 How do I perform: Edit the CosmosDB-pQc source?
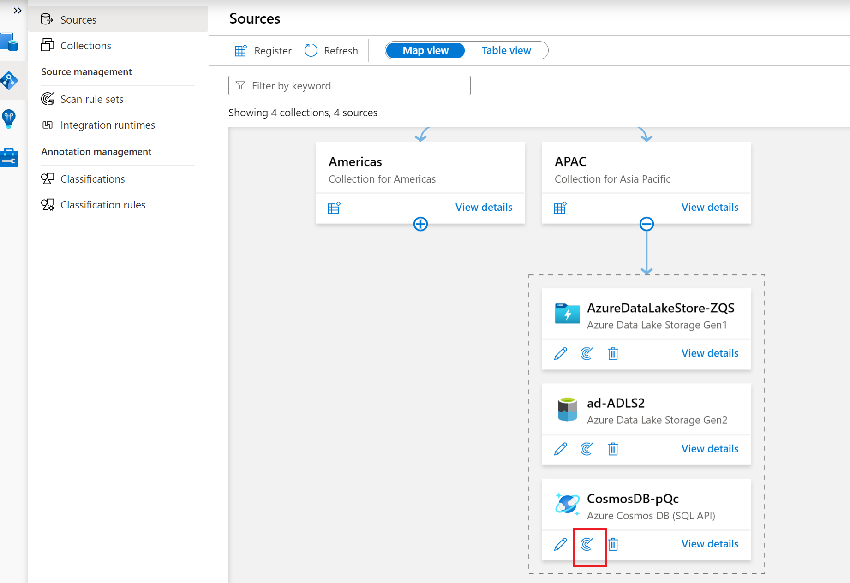pyautogui.click(x=561, y=544)
